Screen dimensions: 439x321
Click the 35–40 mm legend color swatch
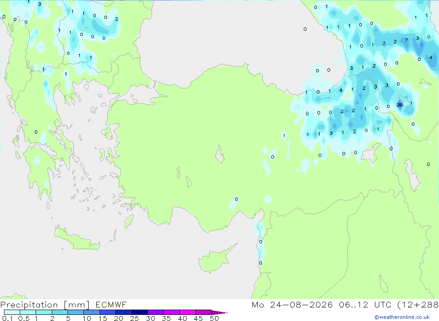click(x=172, y=312)
